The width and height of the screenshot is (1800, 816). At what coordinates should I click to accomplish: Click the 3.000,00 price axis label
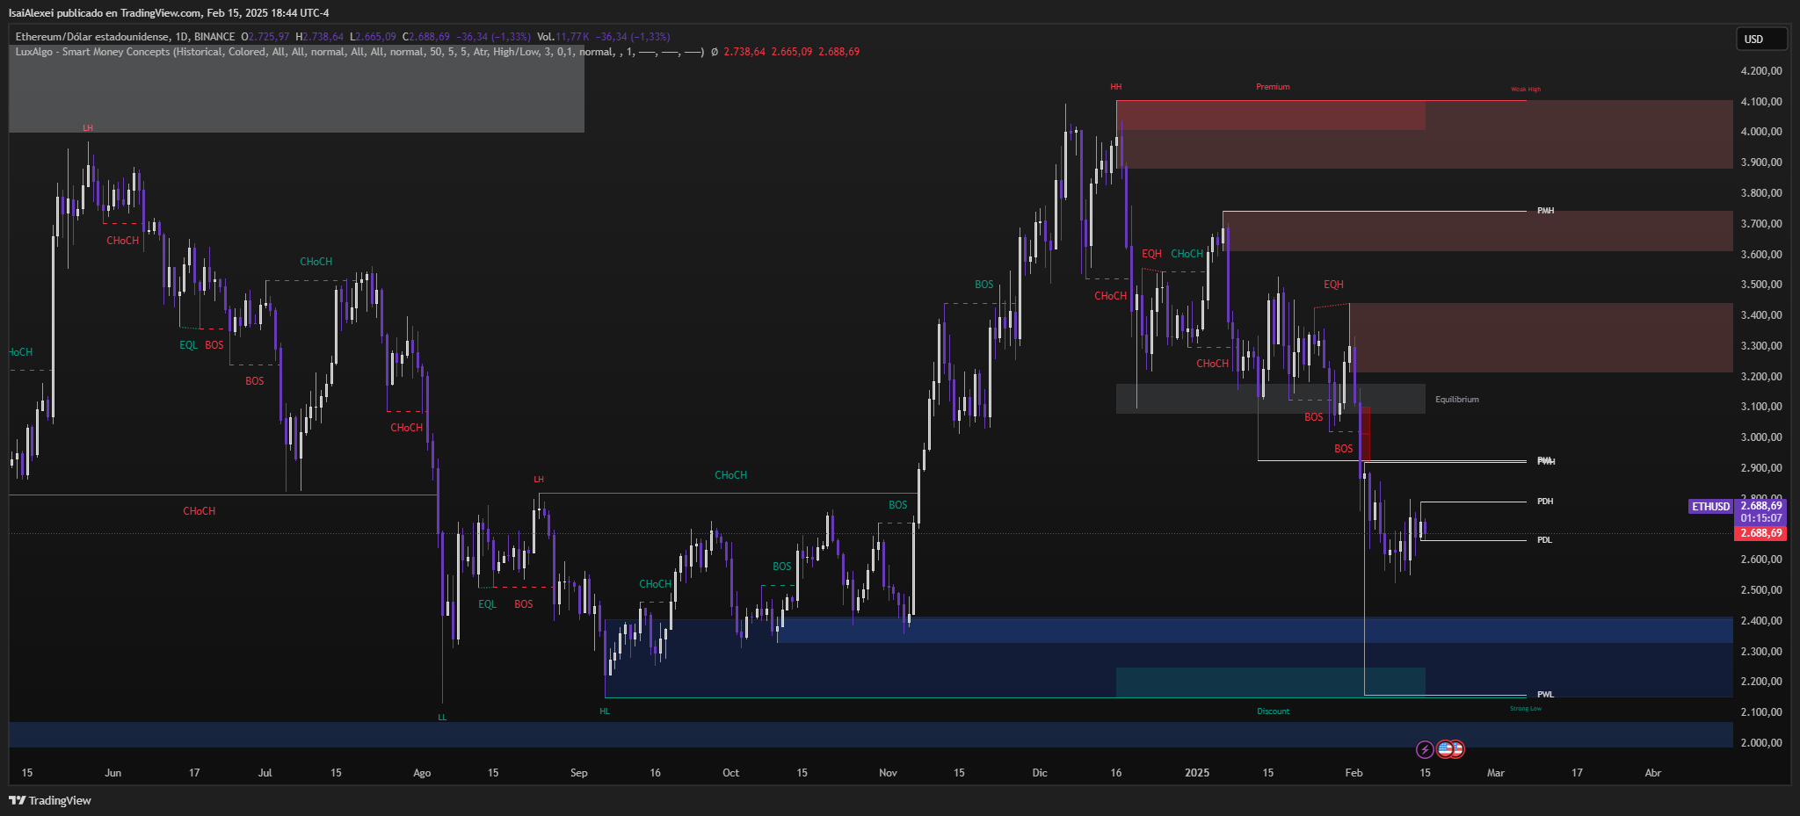[x=1761, y=437]
